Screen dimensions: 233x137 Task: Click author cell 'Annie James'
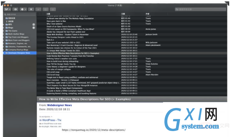(151, 29)
